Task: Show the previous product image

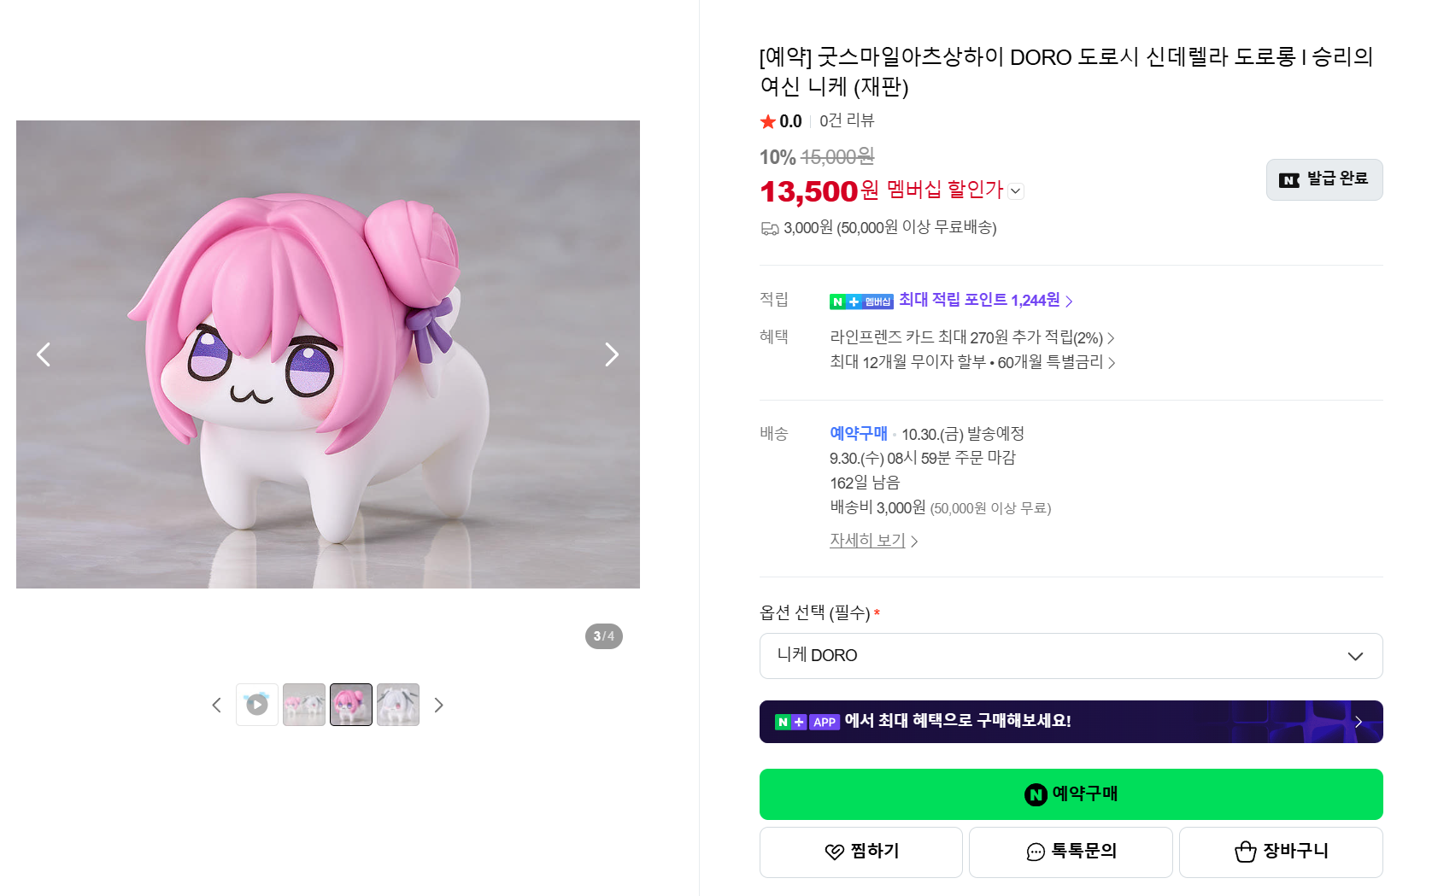Action: (44, 354)
